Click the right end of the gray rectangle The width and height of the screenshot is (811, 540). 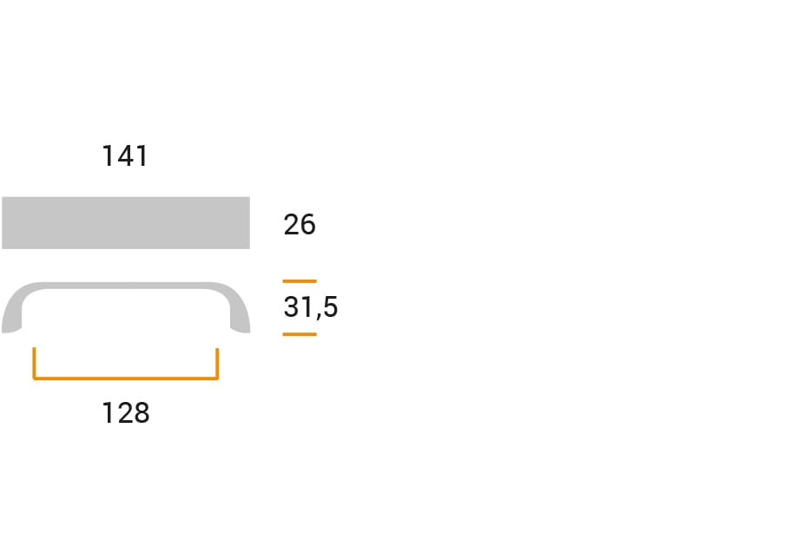point(245,223)
